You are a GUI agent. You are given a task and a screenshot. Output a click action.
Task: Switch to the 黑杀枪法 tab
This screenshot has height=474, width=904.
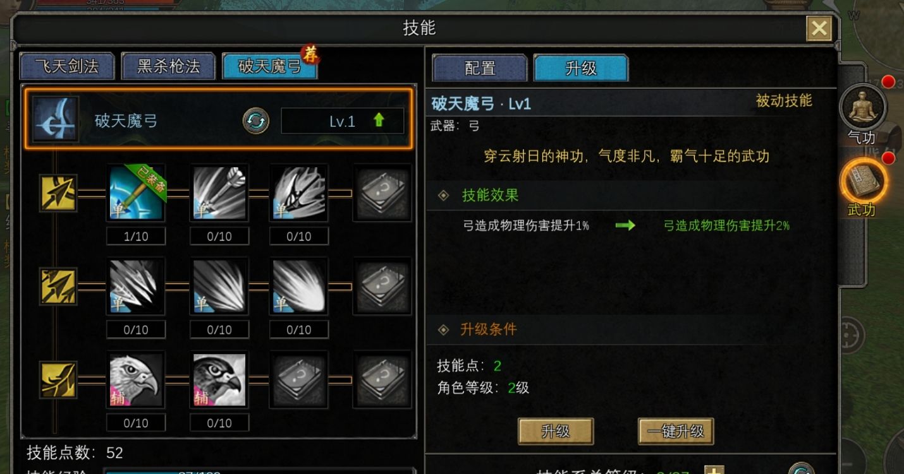[168, 66]
